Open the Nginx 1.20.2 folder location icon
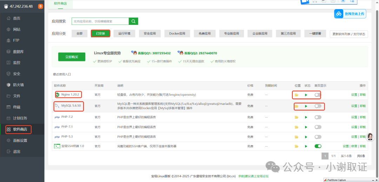Image resolution: width=379 pixels, height=182 pixels. pos(296,95)
